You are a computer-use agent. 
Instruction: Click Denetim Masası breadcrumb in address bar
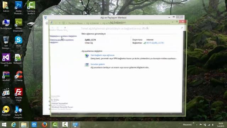pos(76,23)
